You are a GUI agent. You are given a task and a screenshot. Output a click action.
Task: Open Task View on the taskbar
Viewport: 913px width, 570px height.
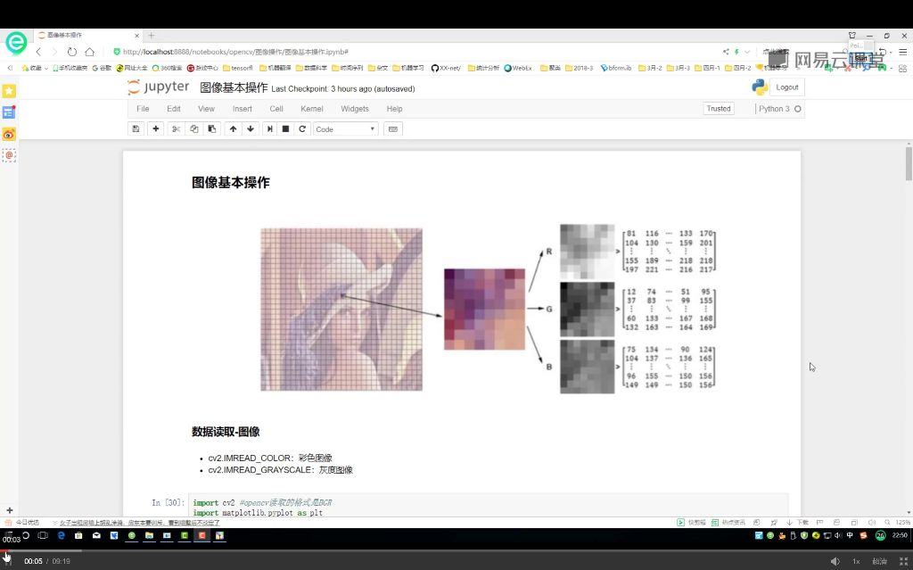[43, 535]
